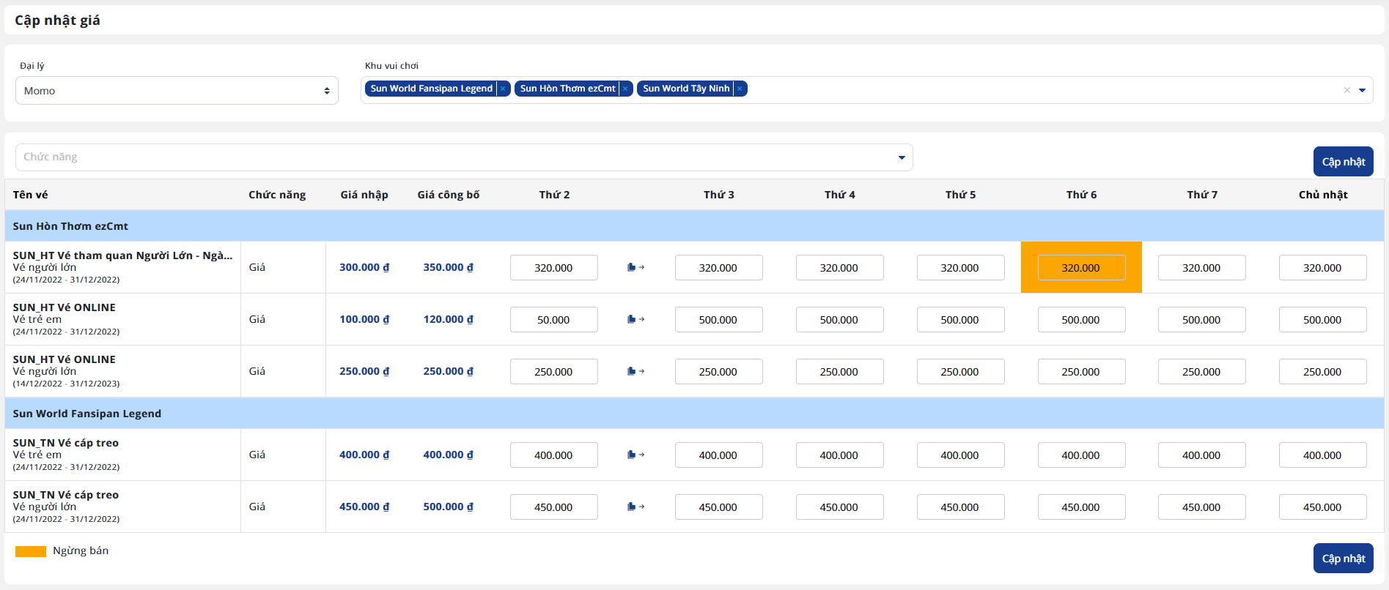
Task: Remove Sun World Tây Ninh tag
Action: 740,89
